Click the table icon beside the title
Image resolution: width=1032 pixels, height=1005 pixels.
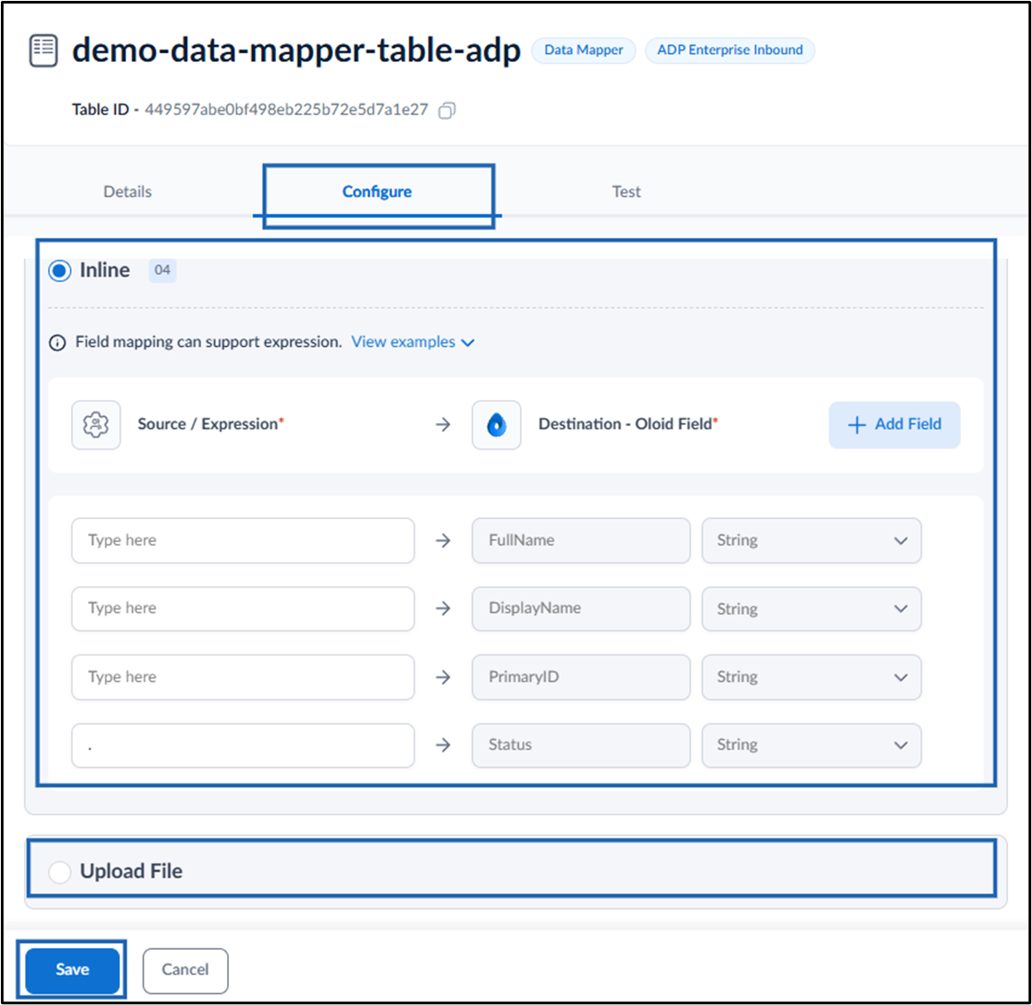click(x=43, y=51)
